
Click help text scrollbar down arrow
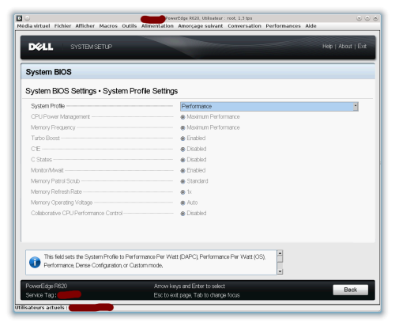pyautogui.click(x=280, y=271)
